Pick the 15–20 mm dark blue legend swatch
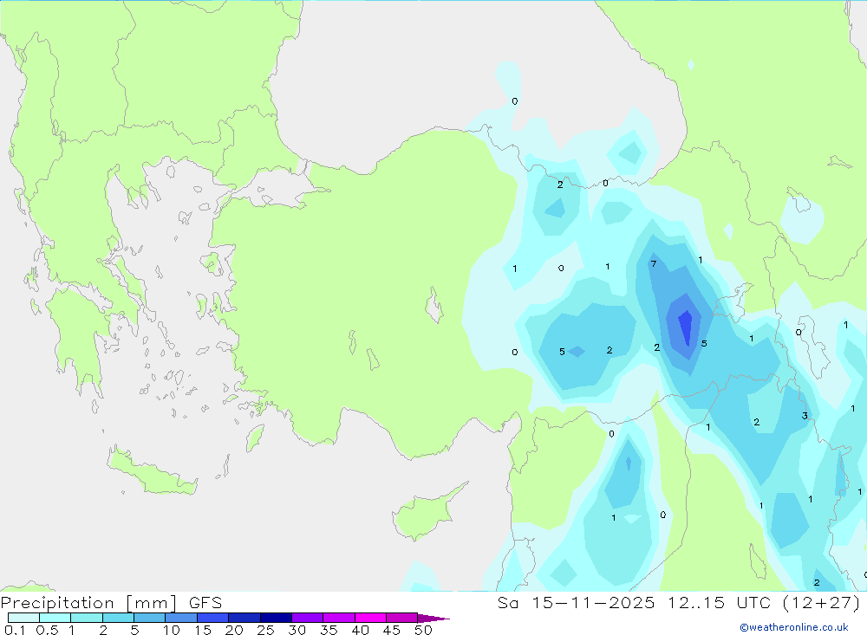The image size is (867, 635). coord(213,618)
